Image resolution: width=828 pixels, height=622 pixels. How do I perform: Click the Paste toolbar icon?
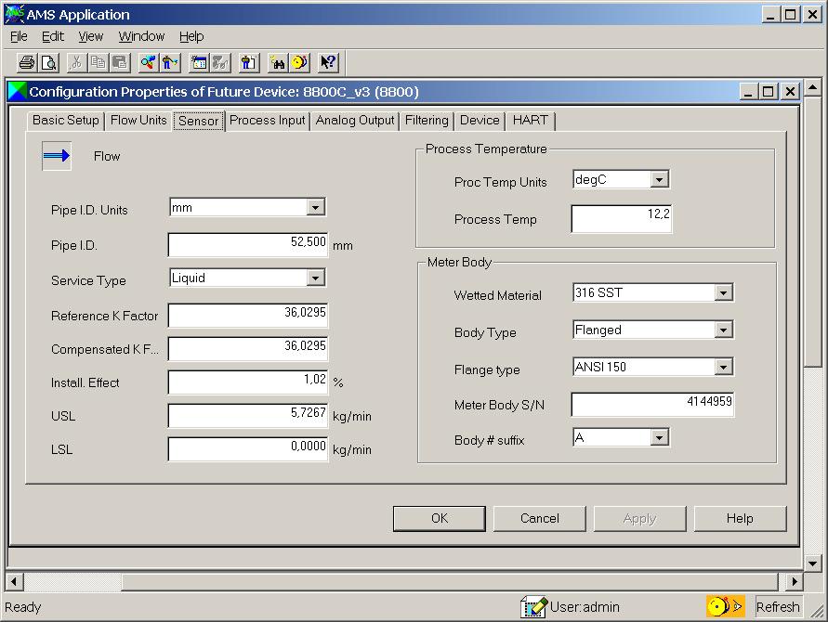coord(121,63)
